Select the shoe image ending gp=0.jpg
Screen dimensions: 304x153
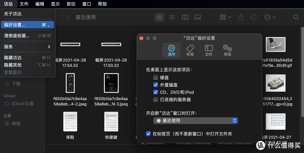coord(276,83)
